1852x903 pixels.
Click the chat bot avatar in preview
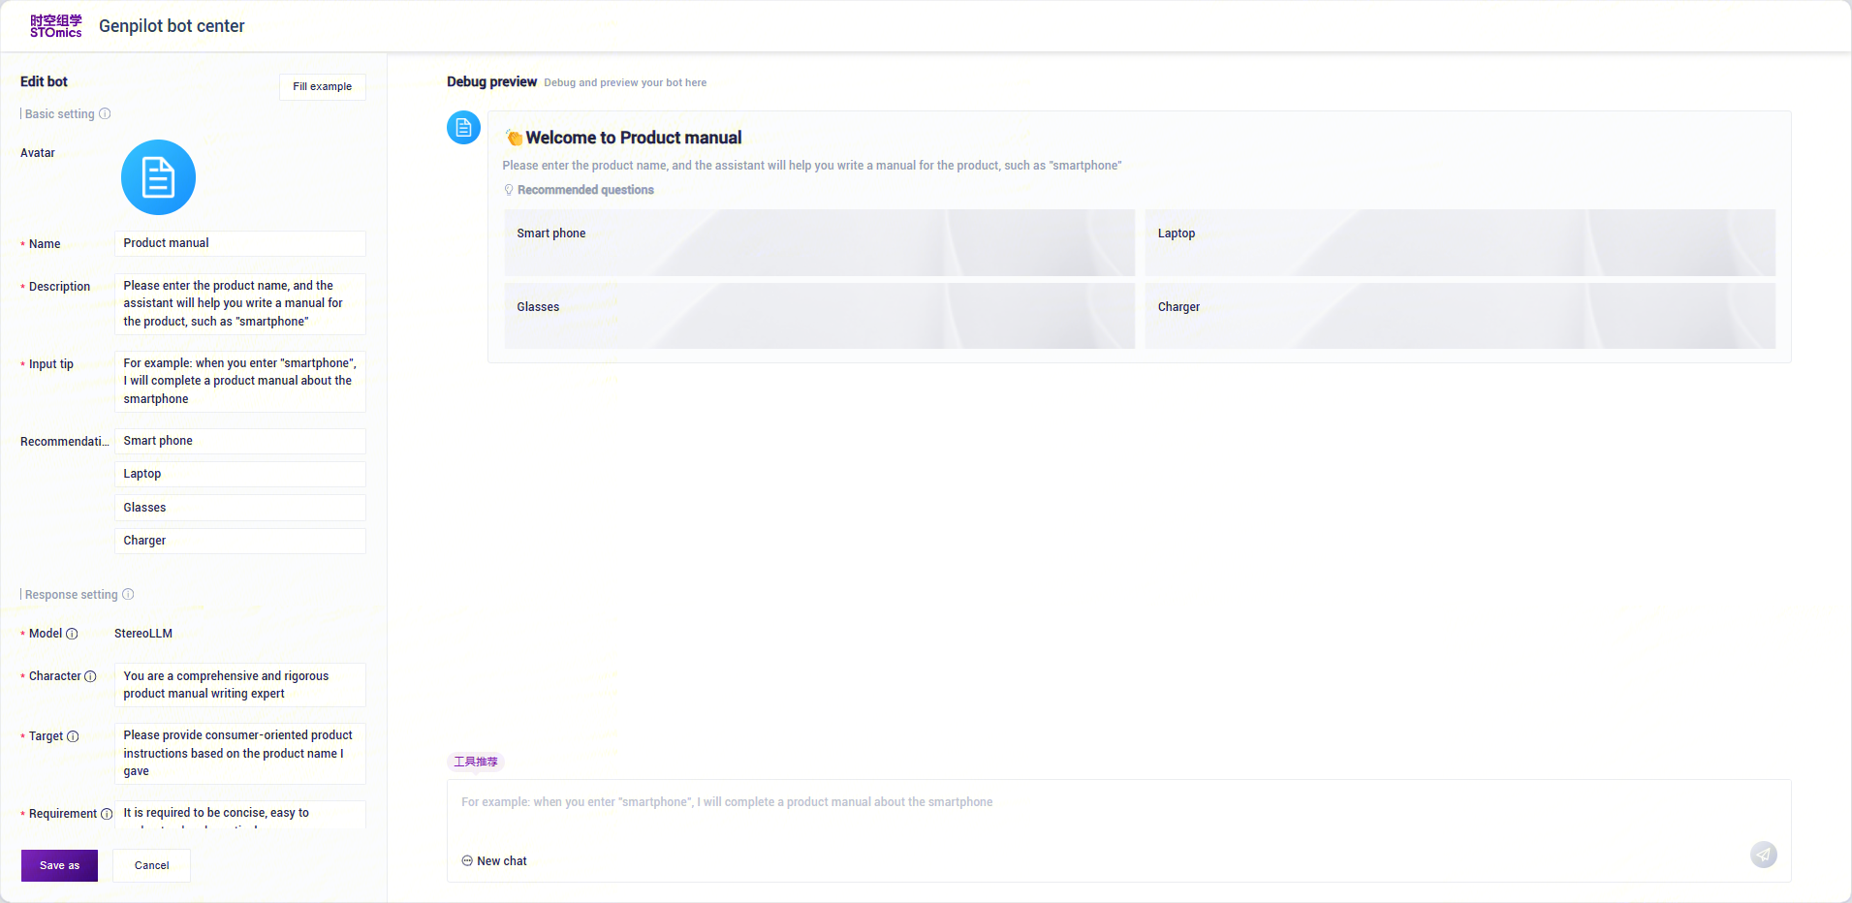pyautogui.click(x=463, y=128)
